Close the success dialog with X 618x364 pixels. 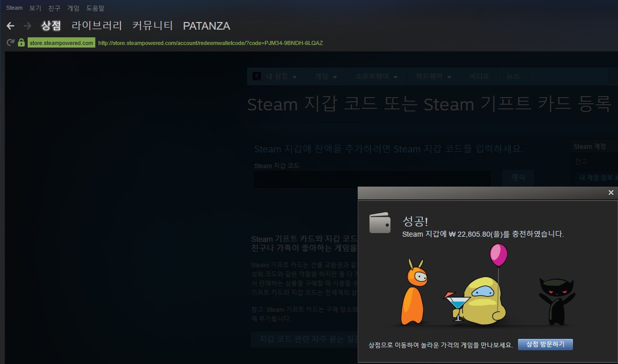tap(610, 193)
